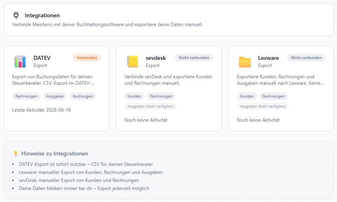Click the Verbinde Meisterio subtitle text
This screenshot has height=202, width=337.
(107, 24)
